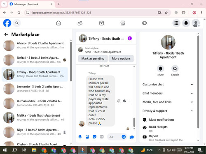Open the Windows Start menu
This screenshot has height=154, width=206.
[x=5, y=150]
